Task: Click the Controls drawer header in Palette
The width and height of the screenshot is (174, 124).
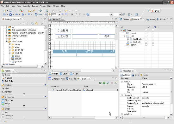Action: (24, 85)
